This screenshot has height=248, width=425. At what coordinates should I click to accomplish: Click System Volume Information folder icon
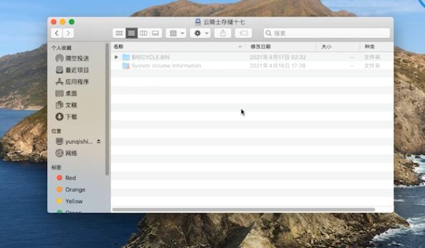tap(126, 66)
